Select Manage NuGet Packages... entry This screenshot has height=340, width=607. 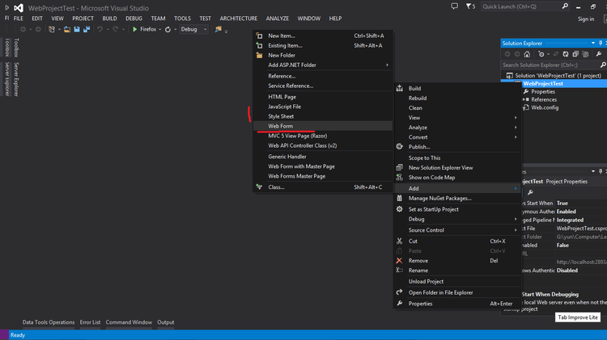click(456, 198)
